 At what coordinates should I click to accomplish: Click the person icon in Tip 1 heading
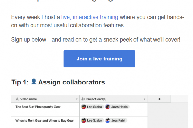[x=34, y=82]
